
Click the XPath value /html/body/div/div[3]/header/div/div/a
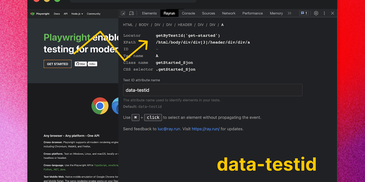[x=203, y=42]
